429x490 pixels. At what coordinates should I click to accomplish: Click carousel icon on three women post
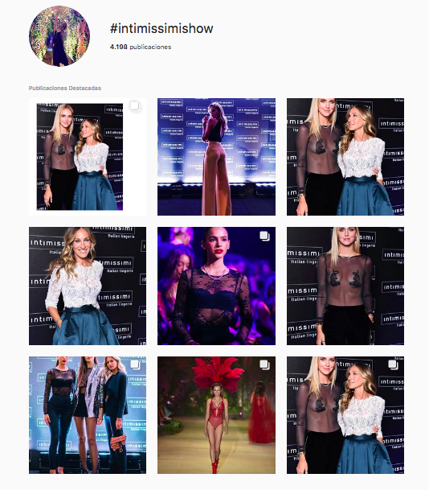coord(135,364)
